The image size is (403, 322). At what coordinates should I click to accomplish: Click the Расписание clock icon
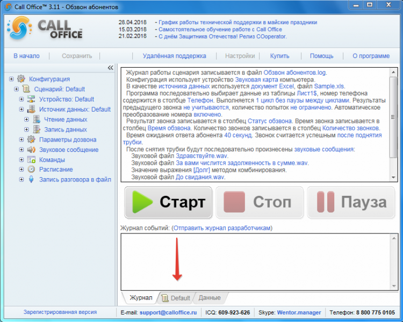tap(31, 169)
